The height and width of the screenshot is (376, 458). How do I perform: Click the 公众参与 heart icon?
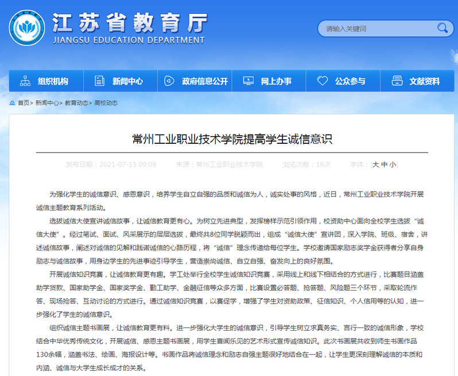click(x=323, y=81)
